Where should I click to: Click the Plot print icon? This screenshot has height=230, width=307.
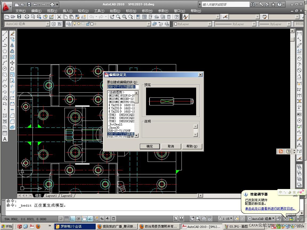(27, 17)
